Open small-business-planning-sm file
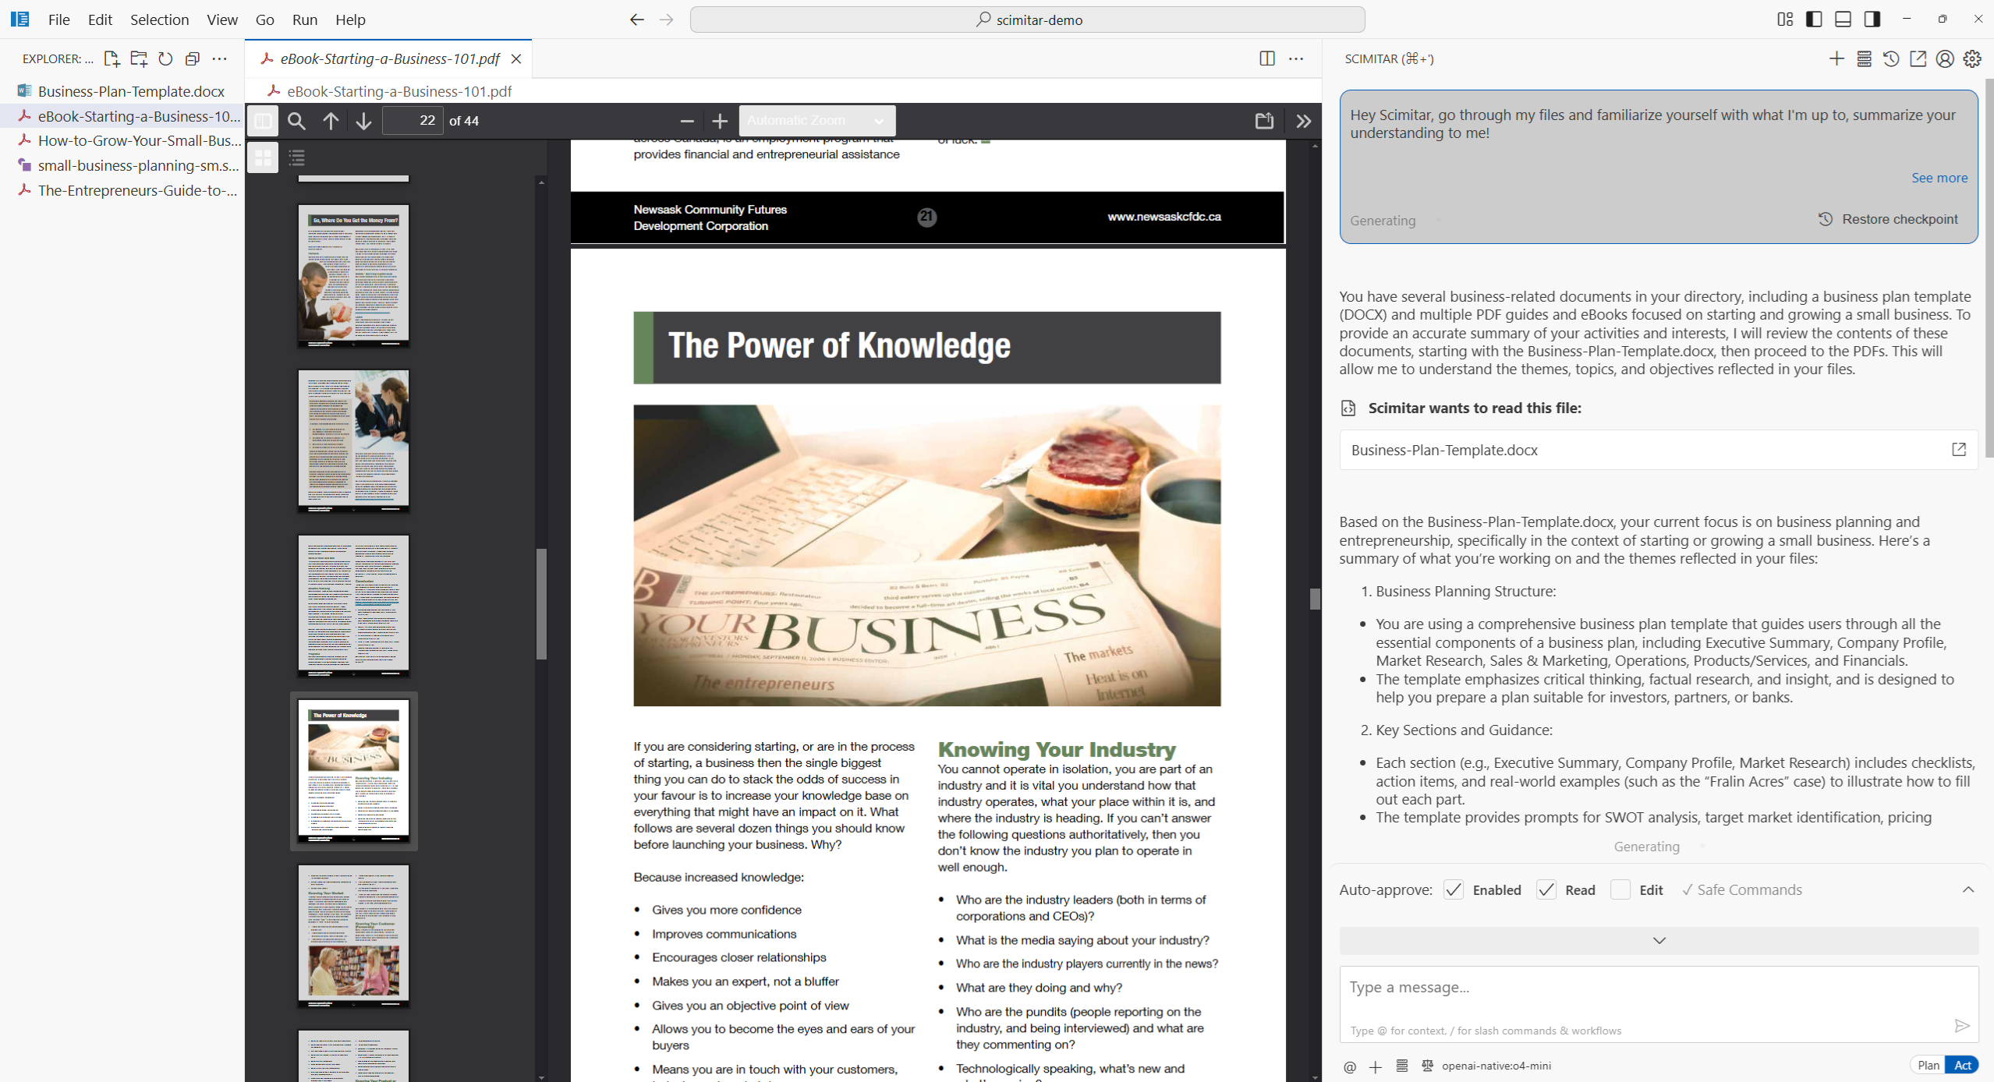1994x1082 pixels. tap(122, 165)
